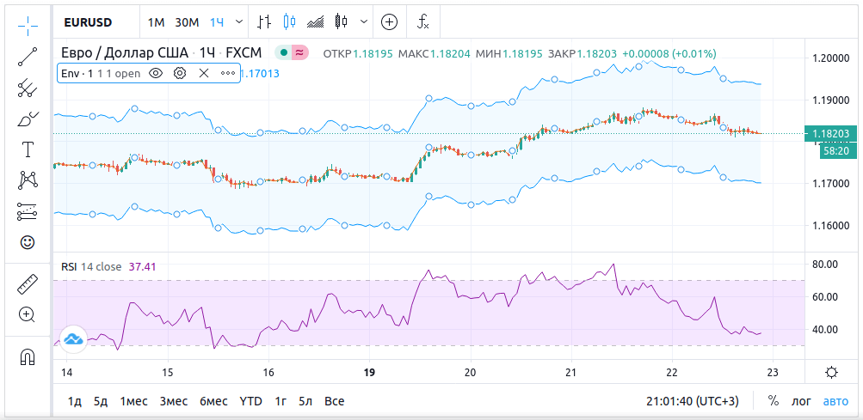Select the 3мес date range
This screenshot has height=420, width=863.
(x=173, y=401)
